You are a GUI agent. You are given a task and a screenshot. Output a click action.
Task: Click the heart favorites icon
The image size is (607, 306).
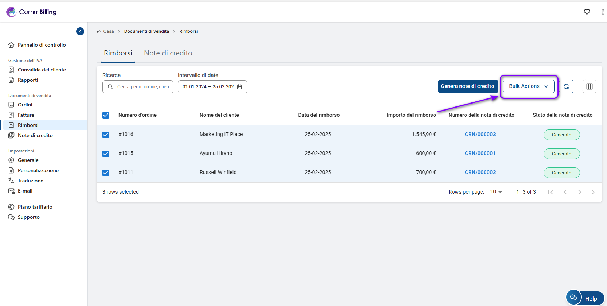pos(587,12)
